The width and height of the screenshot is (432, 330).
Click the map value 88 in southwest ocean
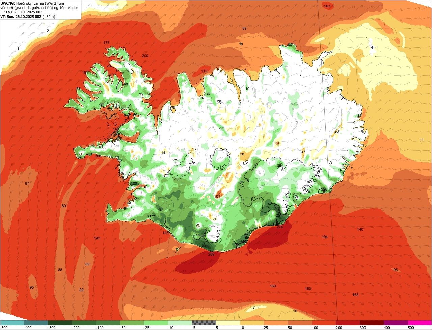[x=60, y=270]
